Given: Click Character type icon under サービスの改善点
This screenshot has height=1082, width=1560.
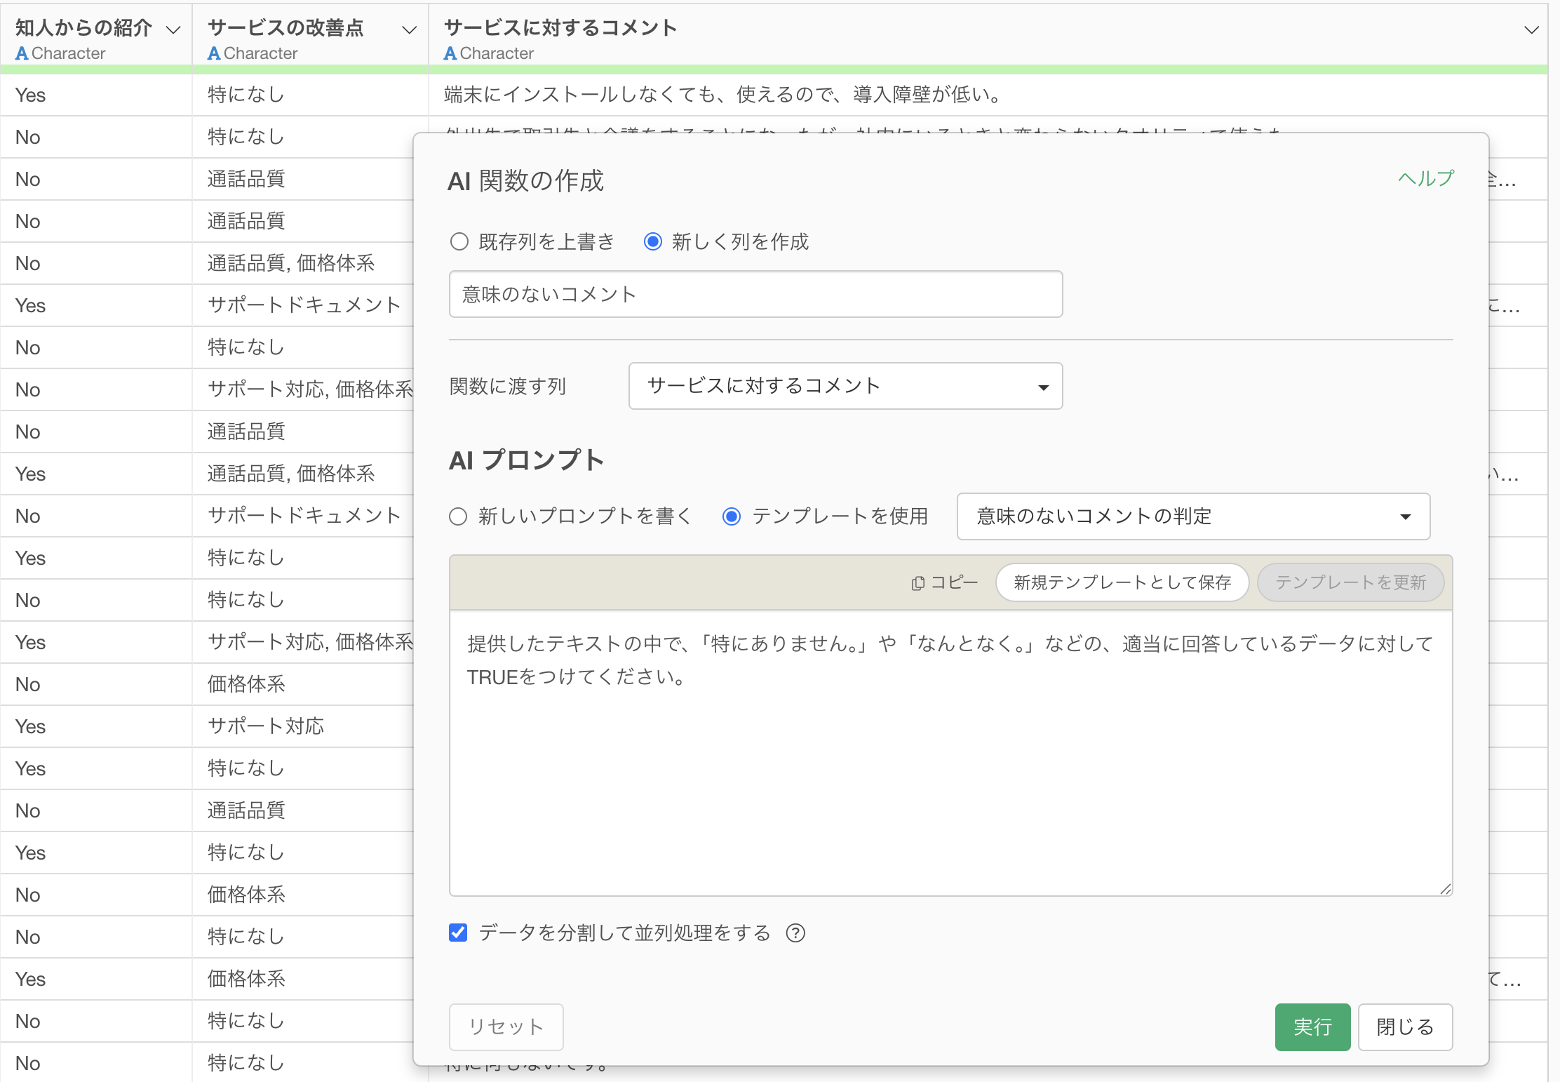Looking at the screenshot, I should (x=214, y=53).
